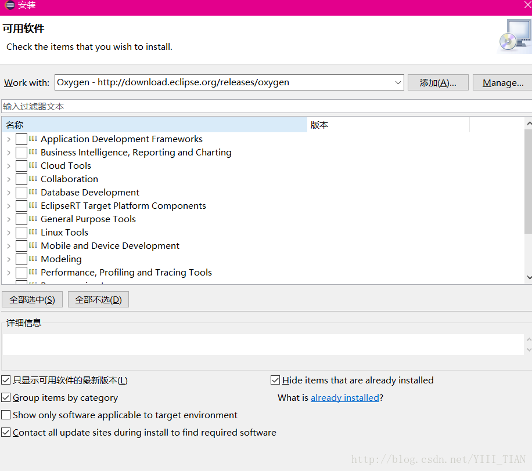Click the category icon beside General Purpose Tools
The width and height of the screenshot is (532, 471).
[33, 219]
